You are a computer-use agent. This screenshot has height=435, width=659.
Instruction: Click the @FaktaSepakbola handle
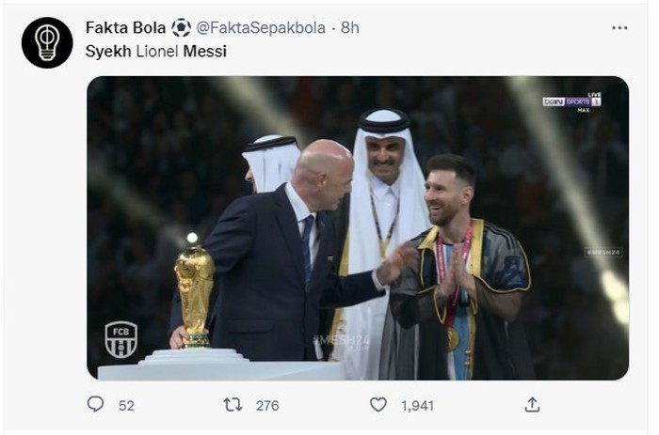click(x=262, y=28)
